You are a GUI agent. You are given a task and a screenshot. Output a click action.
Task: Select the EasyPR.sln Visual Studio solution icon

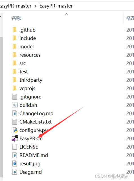(x=15, y=139)
